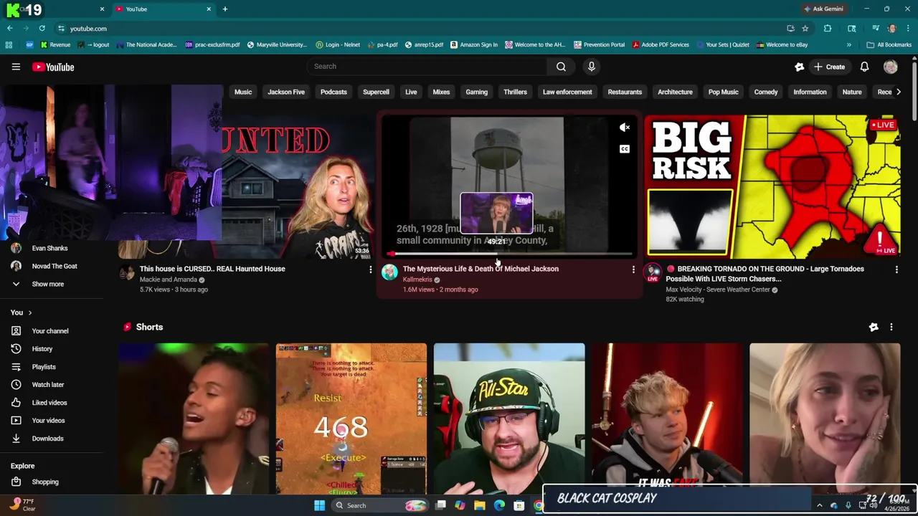Viewport: 918px width, 516px height.
Task: Open Watch later in sidebar
Action: pyautogui.click(x=48, y=385)
